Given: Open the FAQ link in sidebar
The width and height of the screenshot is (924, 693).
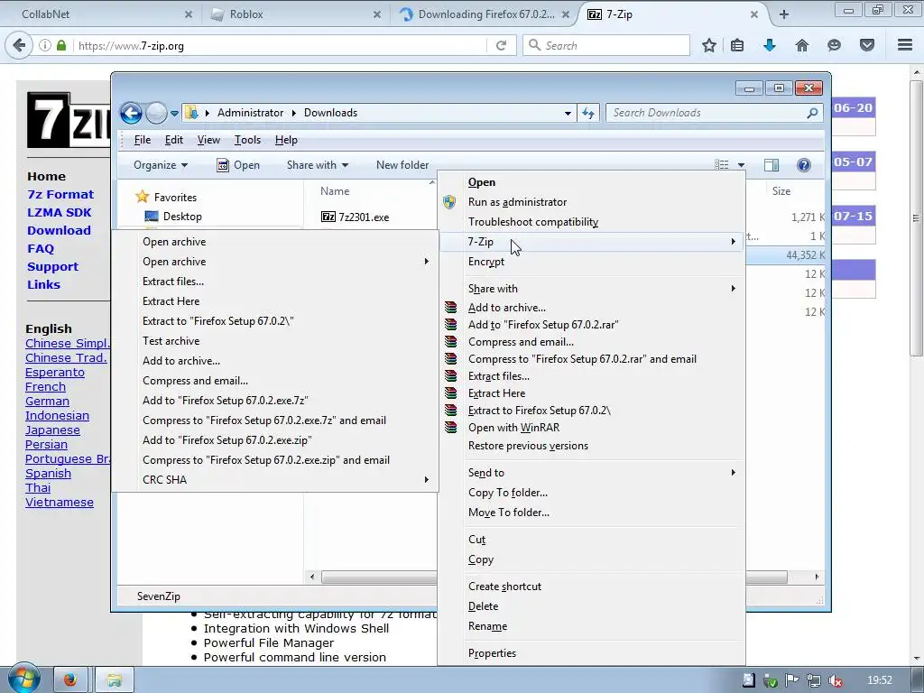Looking at the screenshot, I should click(41, 249).
